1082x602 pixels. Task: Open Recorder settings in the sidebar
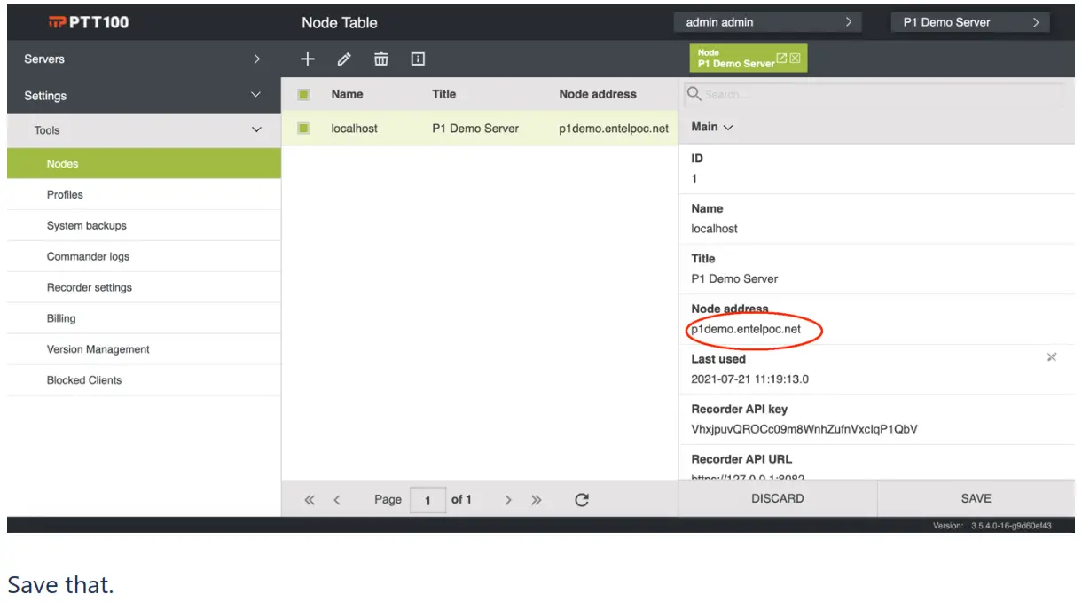pos(144,287)
